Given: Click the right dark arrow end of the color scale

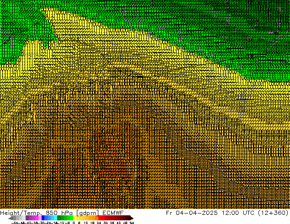Looking at the screenshot, I should tap(132, 218).
